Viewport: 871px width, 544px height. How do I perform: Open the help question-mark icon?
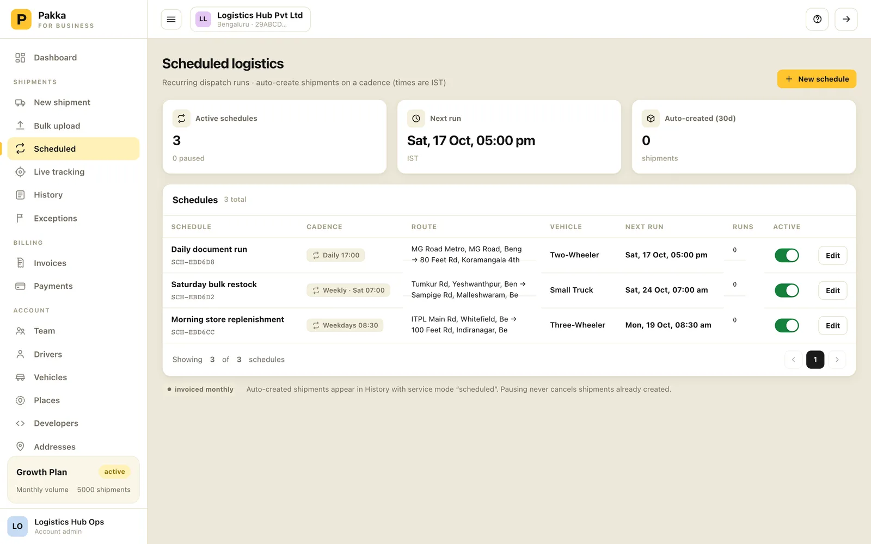[817, 20]
